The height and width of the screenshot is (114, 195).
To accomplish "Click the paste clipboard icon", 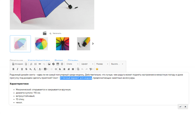I will (78, 69).
